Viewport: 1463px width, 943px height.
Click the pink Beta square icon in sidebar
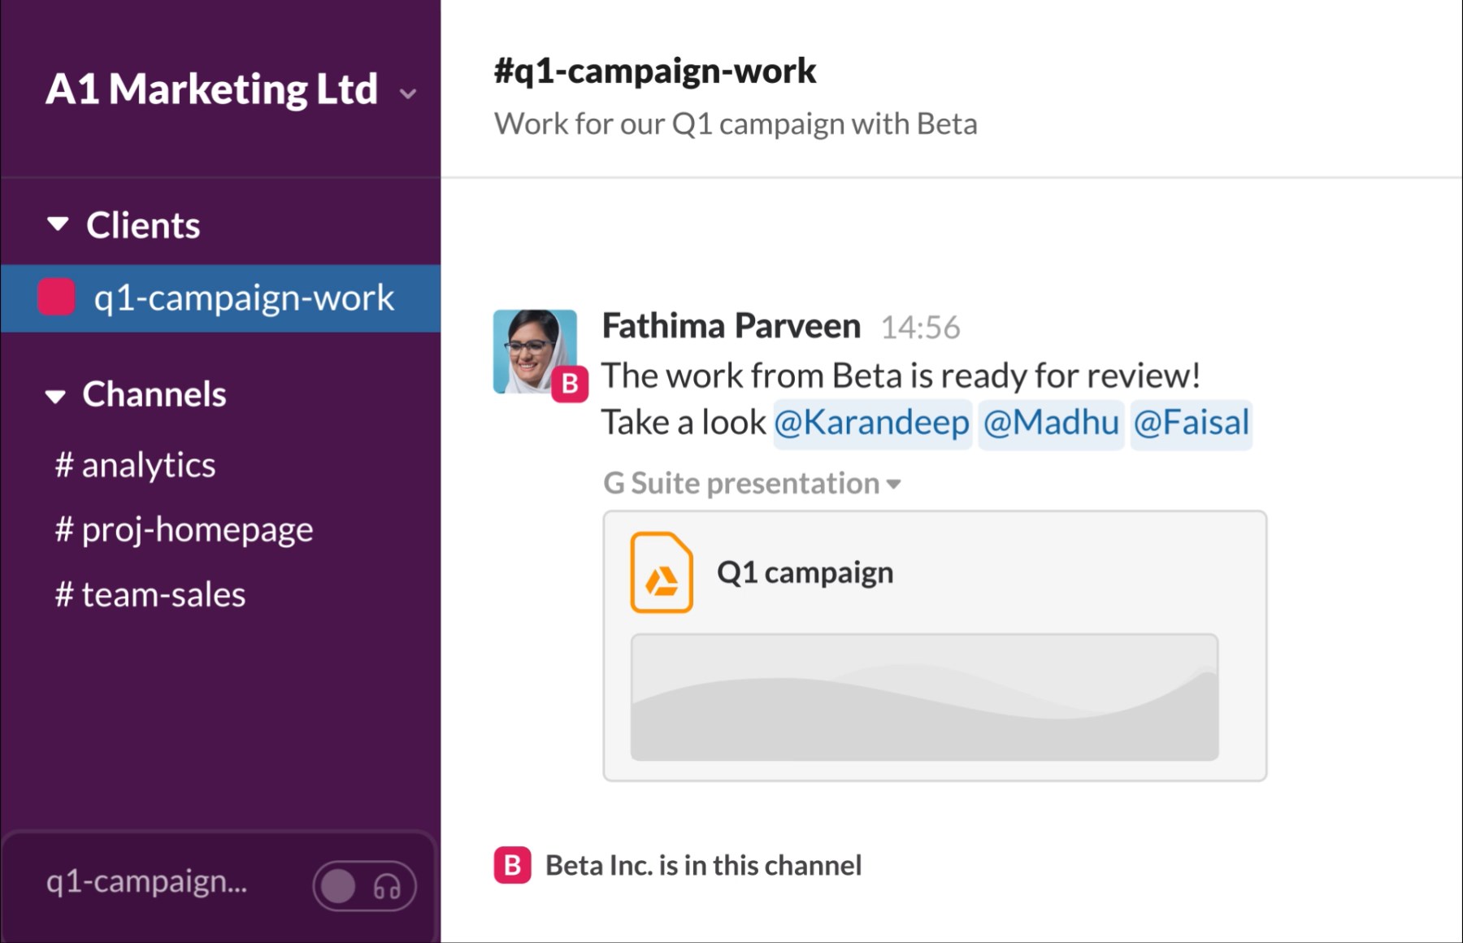coord(57,297)
